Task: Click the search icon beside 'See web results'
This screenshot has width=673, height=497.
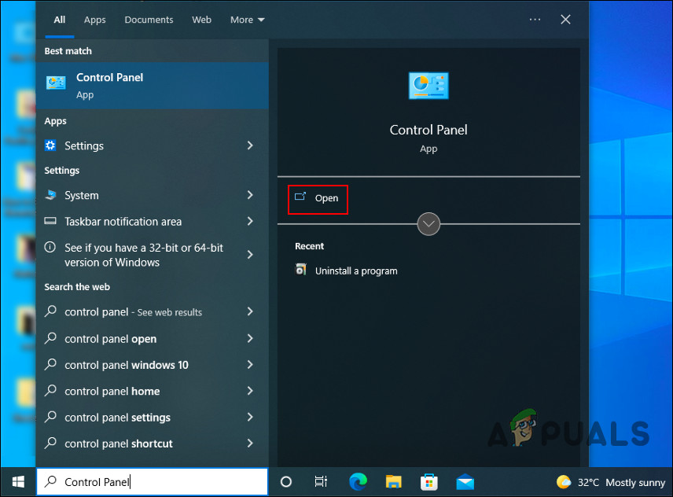Action: click(x=50, y=311)
